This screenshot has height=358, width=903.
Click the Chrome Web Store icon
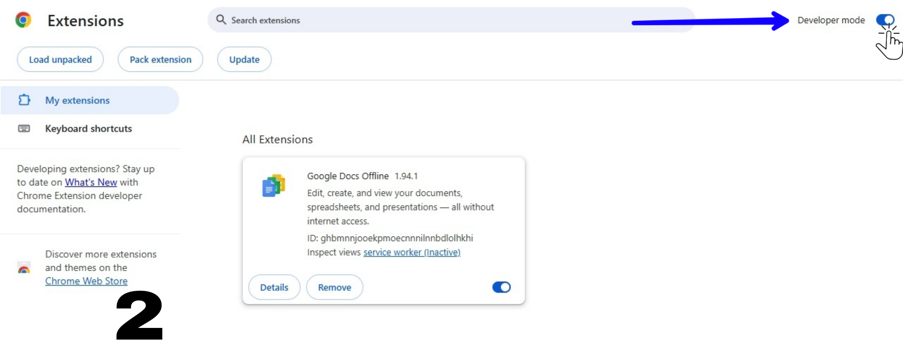24,267
